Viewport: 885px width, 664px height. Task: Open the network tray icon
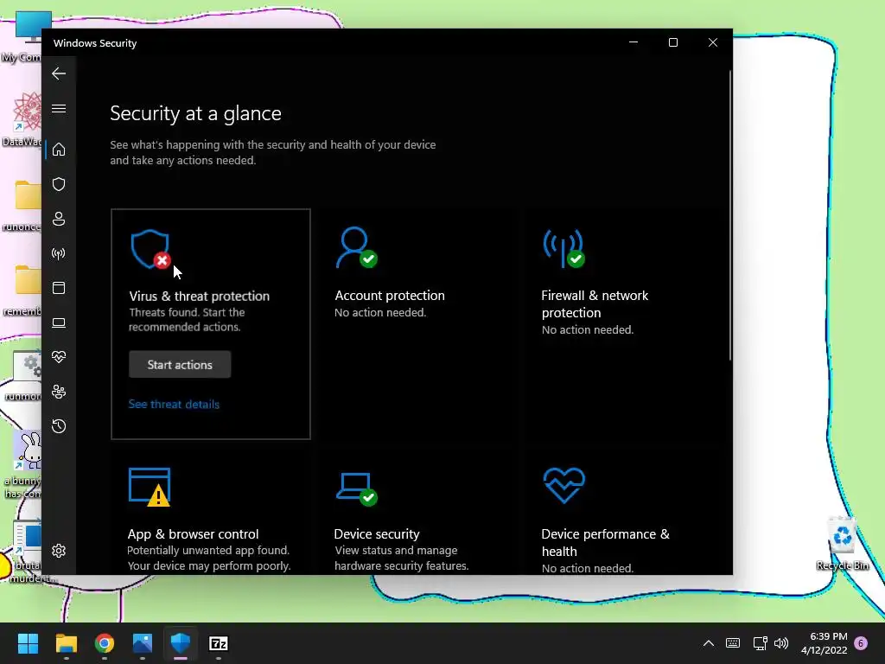760,643
